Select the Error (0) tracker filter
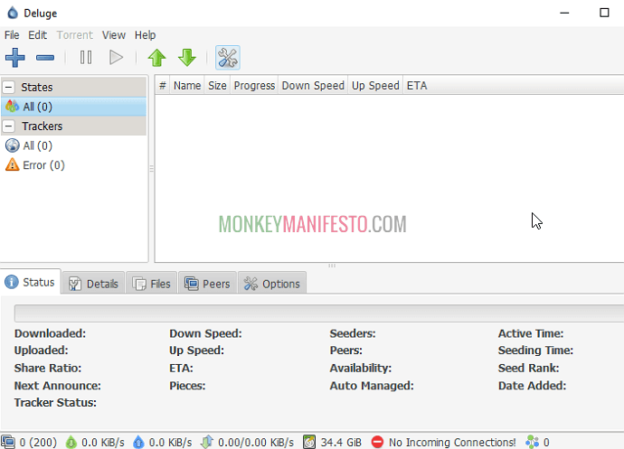This screenshot has height=449, width=624. 73,165
